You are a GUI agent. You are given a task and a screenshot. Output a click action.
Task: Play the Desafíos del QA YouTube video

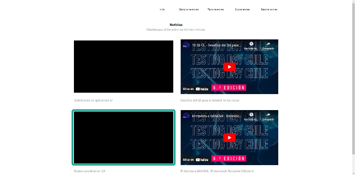pos(229,67)
